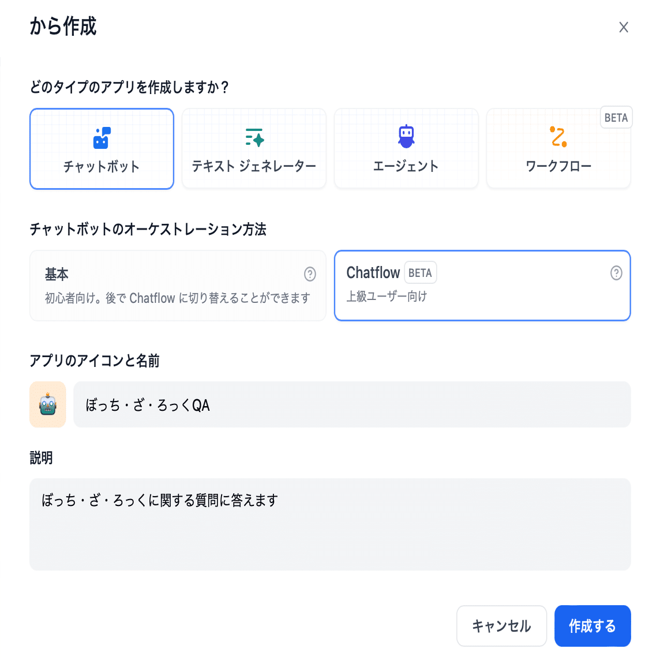
Task: Focus the app name field ぼっち・ざ・ろっくQA
Action: point(352,404)
